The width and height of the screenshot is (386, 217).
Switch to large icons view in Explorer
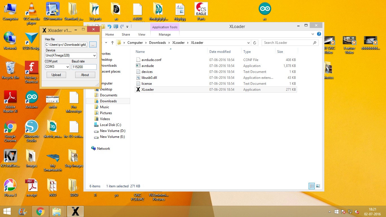point(318,186)
